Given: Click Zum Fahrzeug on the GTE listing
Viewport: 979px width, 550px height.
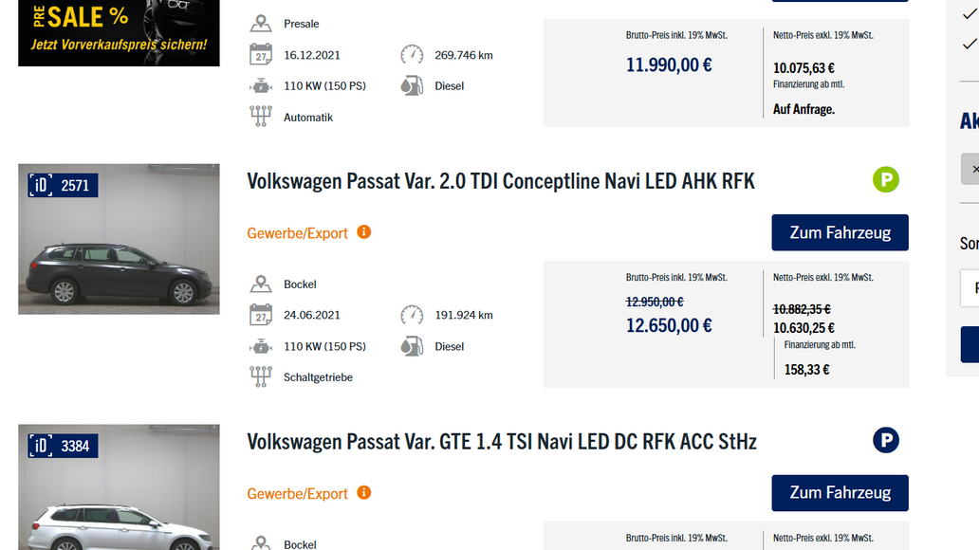Looking at the screenshot, I should click(839, 492).
